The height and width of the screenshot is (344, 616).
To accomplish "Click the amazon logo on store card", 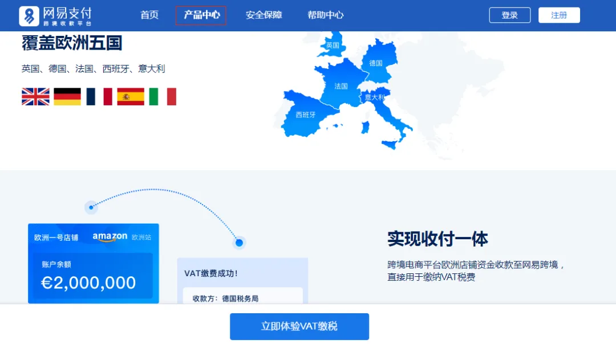I will click(110, 237).
